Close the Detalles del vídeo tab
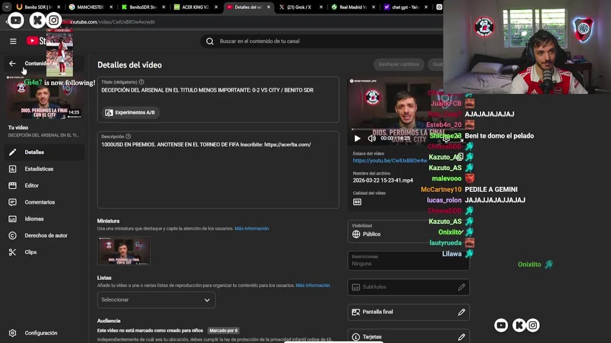The width and height of the screenshot is (611, 343). 268,7
